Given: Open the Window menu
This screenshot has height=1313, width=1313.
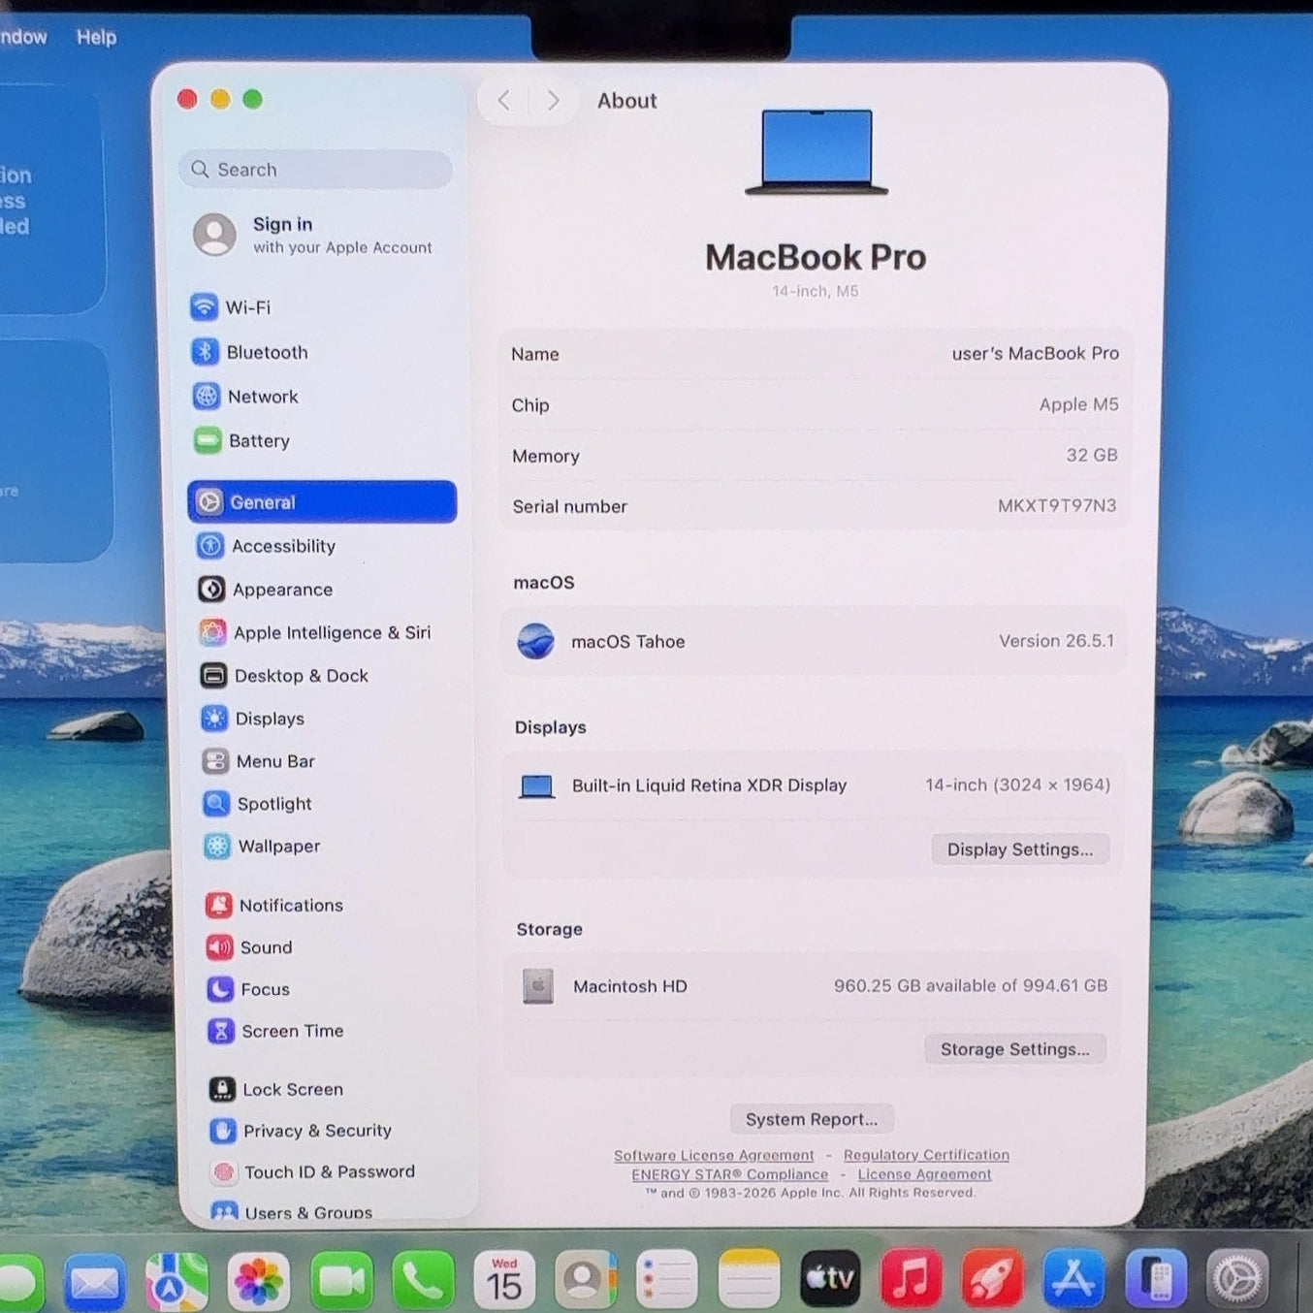Looking at the screenshot, I should tap(21, 37).
